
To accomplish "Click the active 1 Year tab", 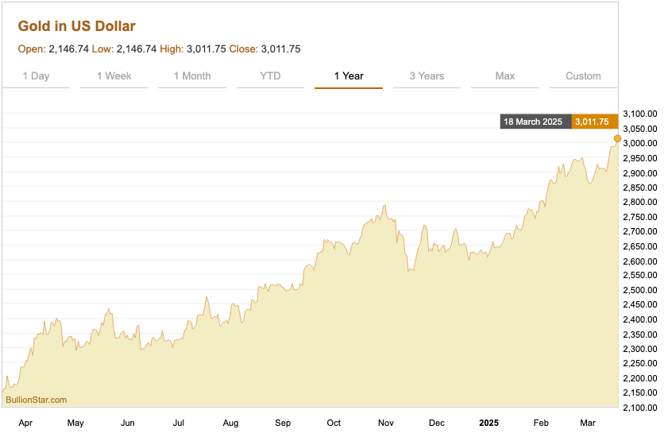I will click(x=349, y=76).
